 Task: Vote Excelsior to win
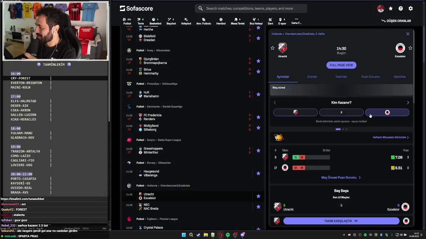387,113
